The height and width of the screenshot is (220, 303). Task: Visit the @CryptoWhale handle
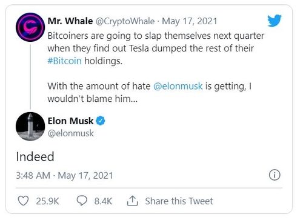[x=125, y=21]
